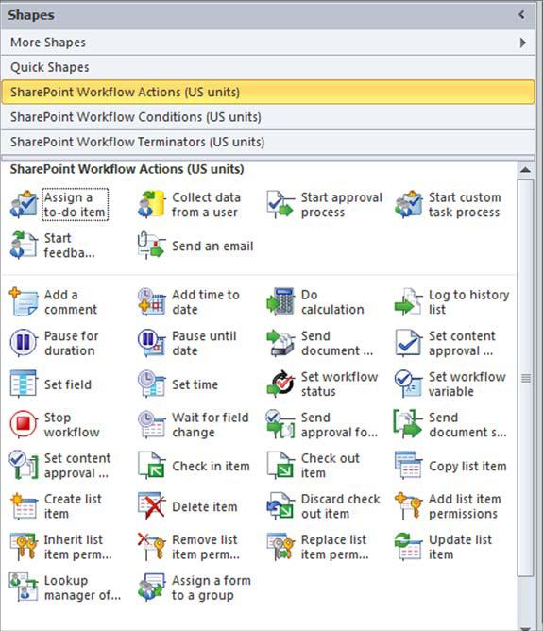Click the Send document s... shape icon
This screenshot has height=631, width=543.
408,424
